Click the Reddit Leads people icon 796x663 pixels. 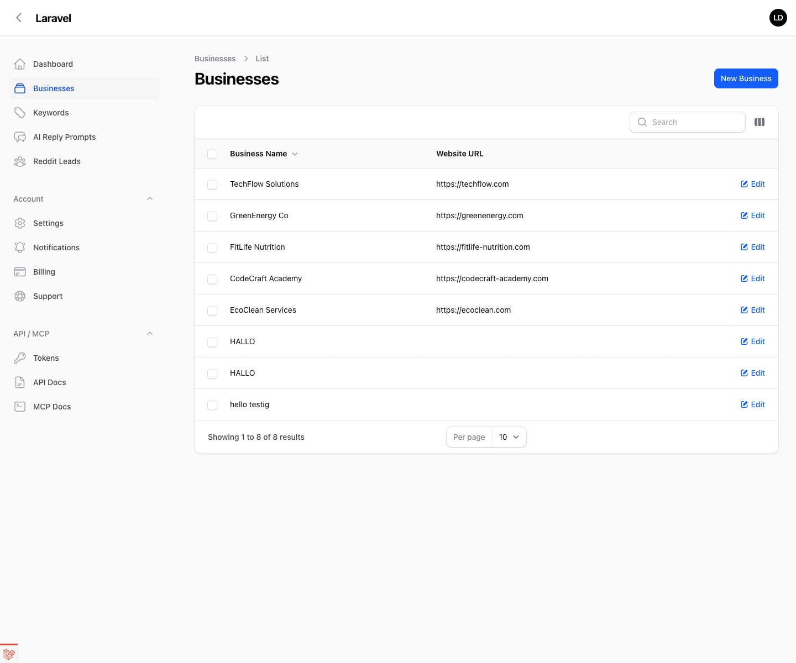coord(20,161)
